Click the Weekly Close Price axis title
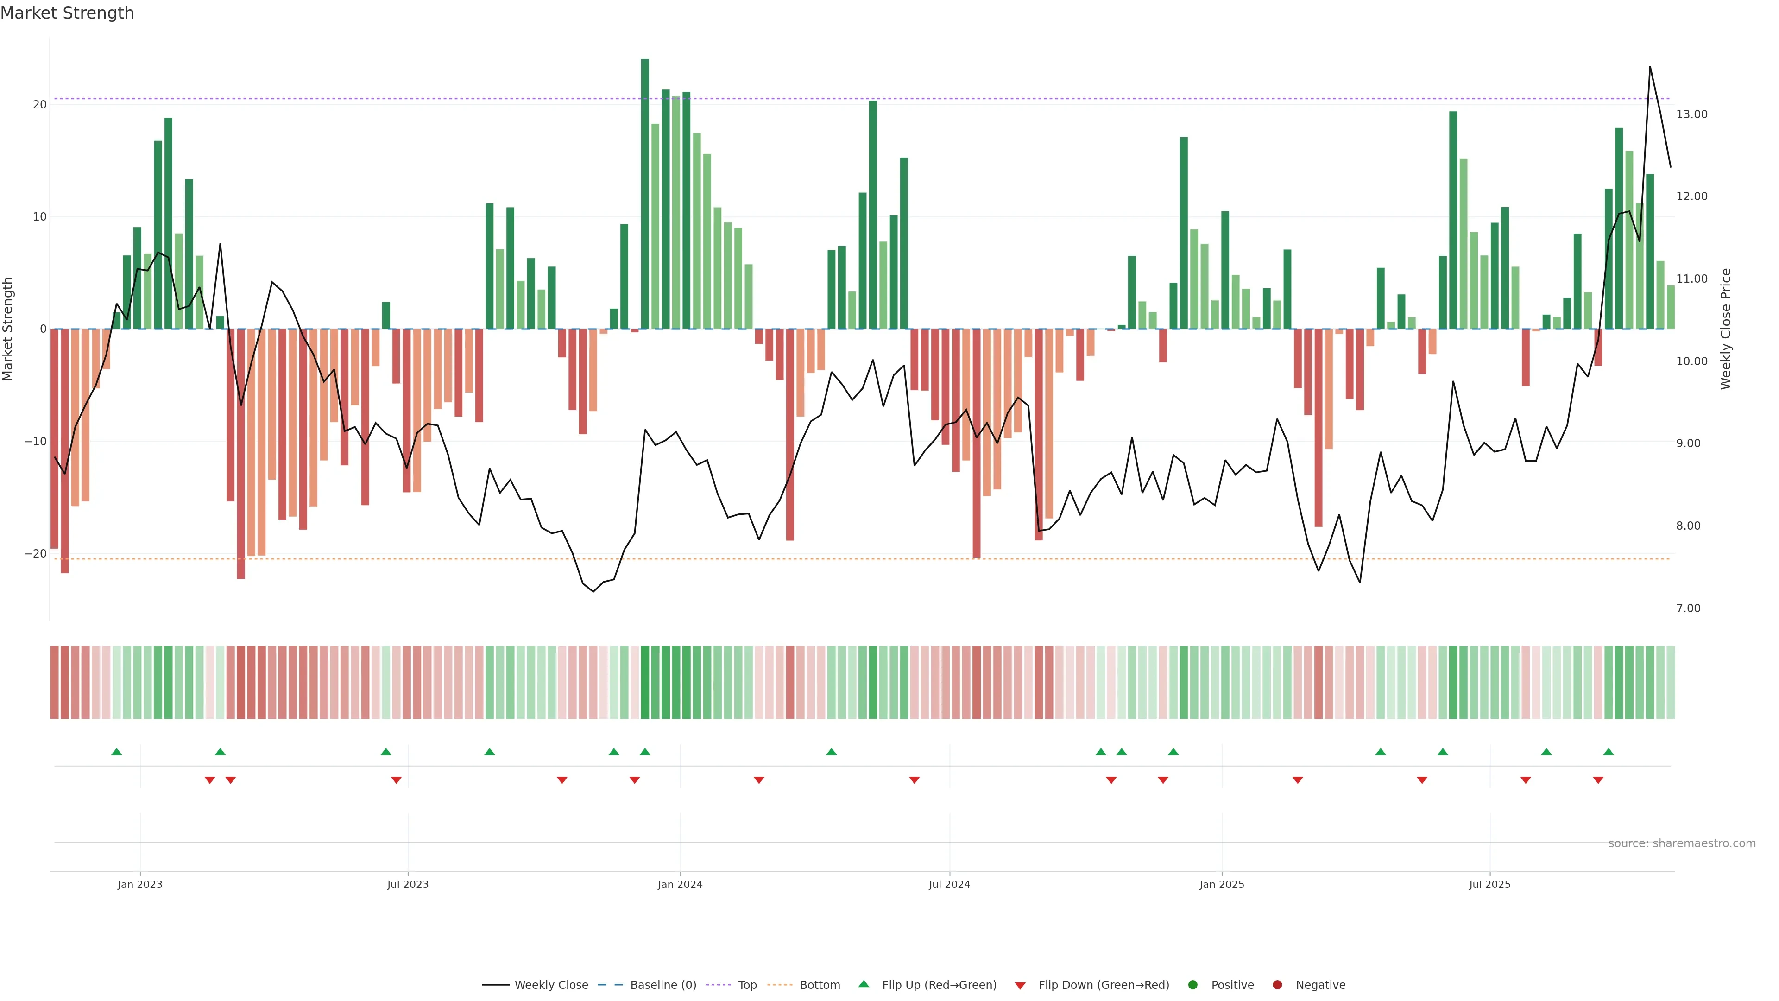The height and width of the screenshot is (1001, 1779). (x=1726, y=329)
